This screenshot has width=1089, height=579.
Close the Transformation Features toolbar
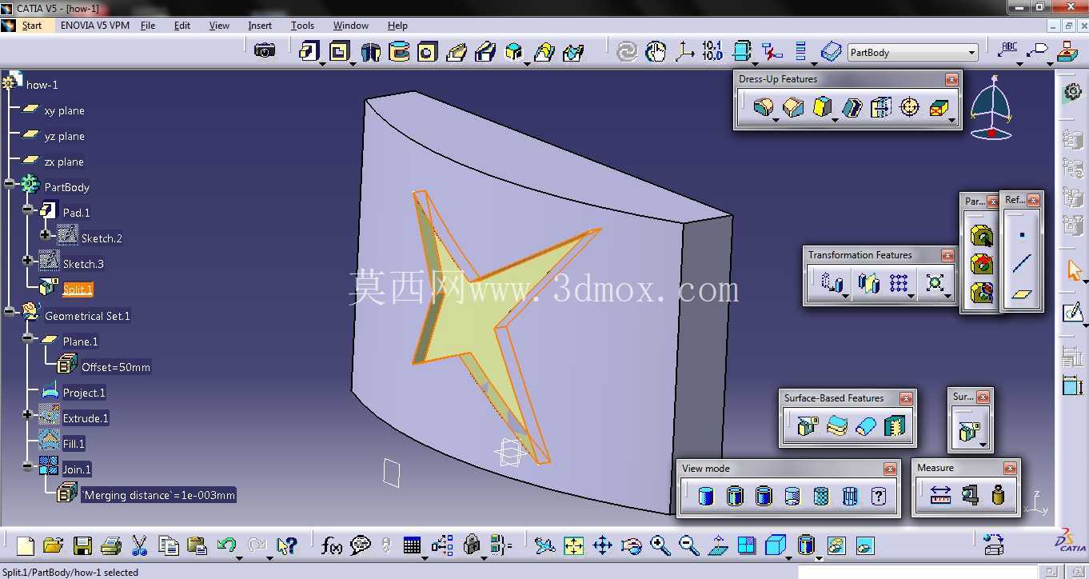tap(947, 255)
